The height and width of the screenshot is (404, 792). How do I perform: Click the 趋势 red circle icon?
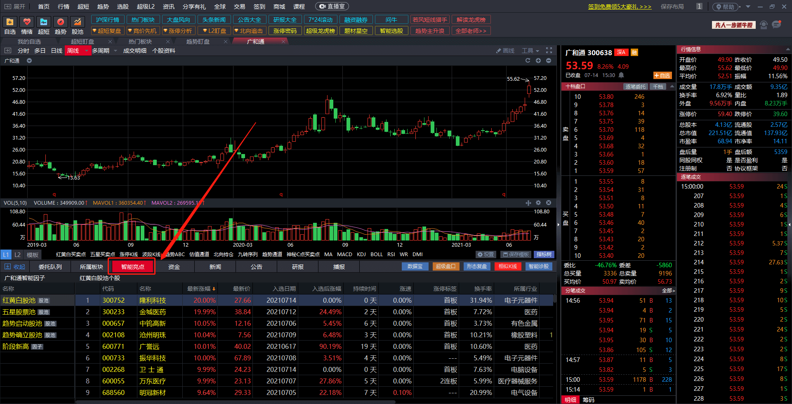click(x=61, y=22)
